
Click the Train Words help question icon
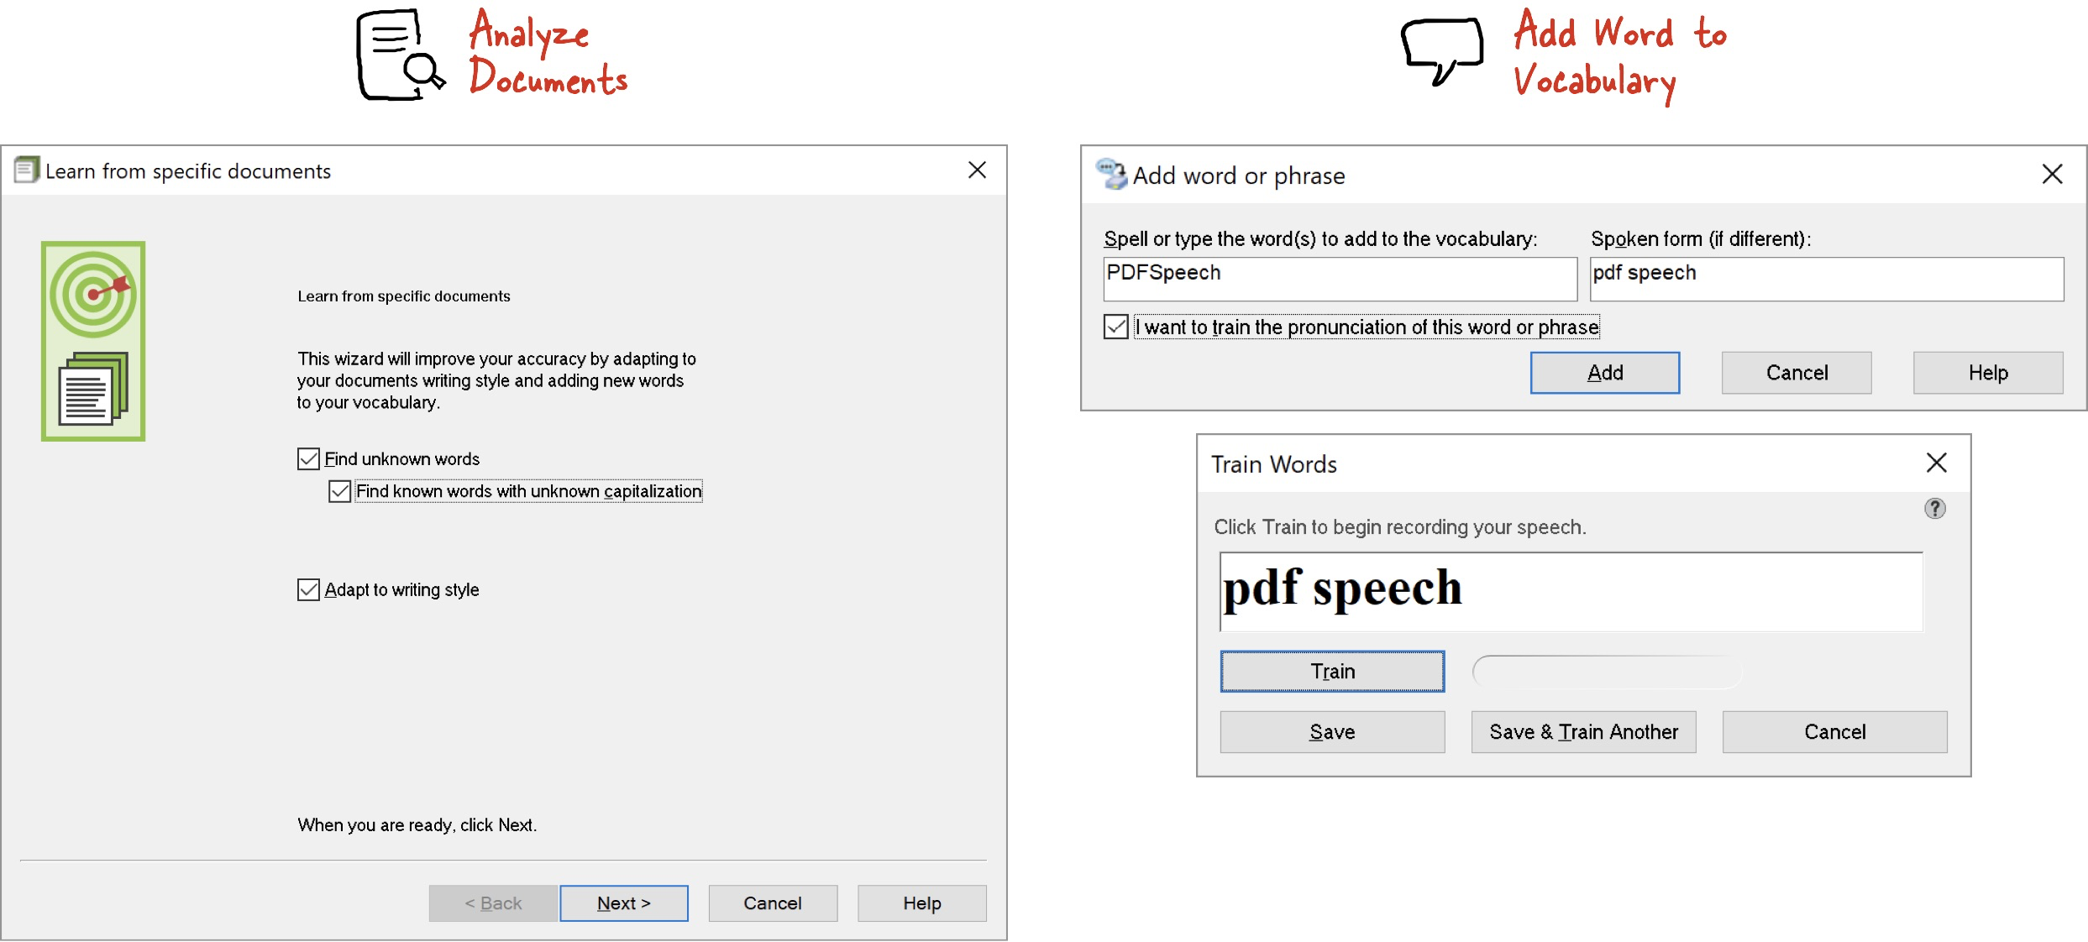pyautogui.click(x=1934, y=508)
